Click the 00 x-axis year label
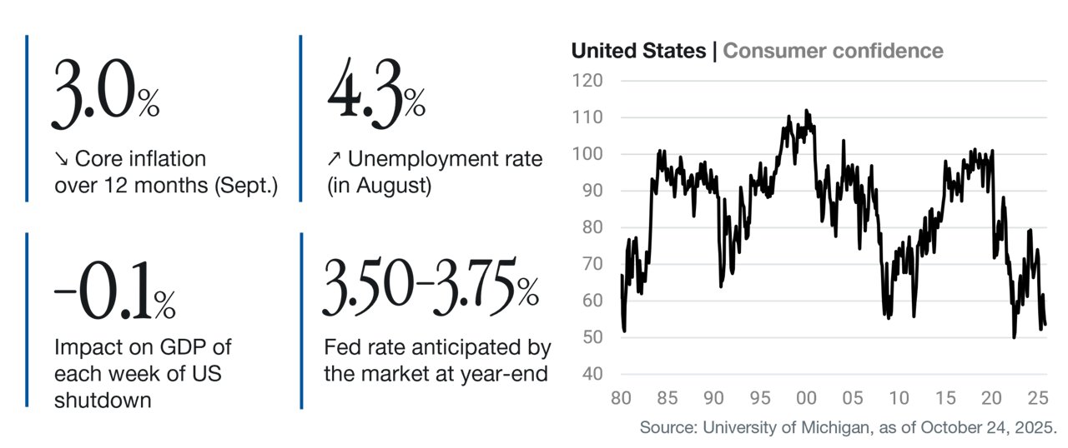 coord(807,399)
